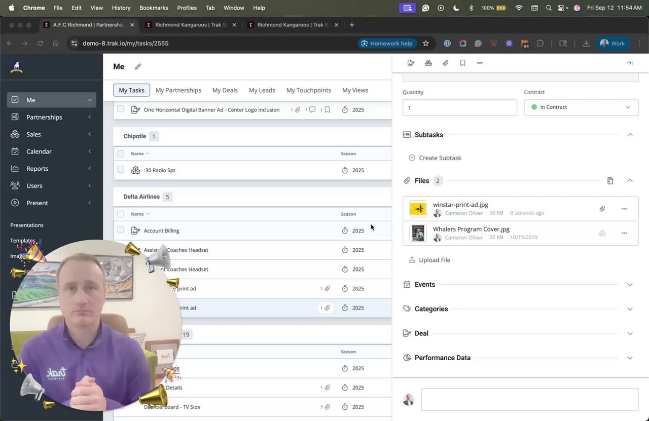This screenshot has width=649, height=421.
Task: Click the cubes icon beside :30 Radio Spt
Action: [135, 170]
